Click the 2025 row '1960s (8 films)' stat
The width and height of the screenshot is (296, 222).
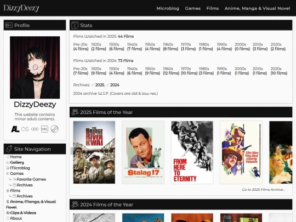tap(170, 47)
